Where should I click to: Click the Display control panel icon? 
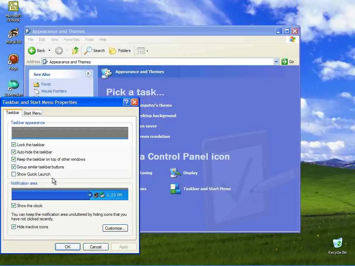point(175,173)
